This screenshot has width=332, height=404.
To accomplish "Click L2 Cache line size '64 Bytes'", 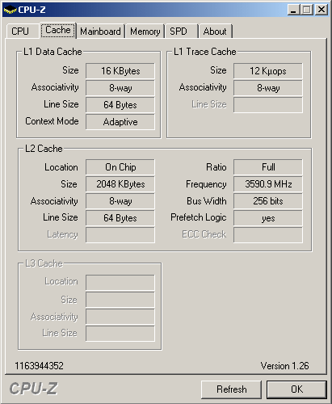I will tap(120, 217).
